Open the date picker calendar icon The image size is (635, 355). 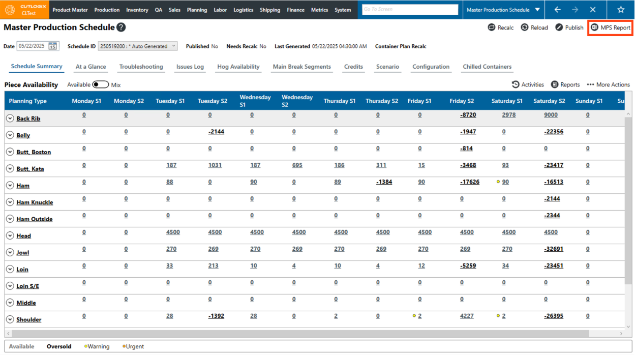pyautogui.click(x=53, y=46)
